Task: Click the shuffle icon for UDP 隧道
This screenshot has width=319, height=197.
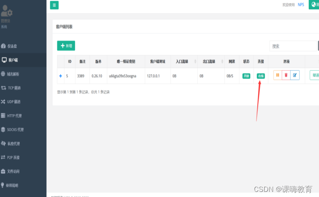Action: (x=3, y=102)
